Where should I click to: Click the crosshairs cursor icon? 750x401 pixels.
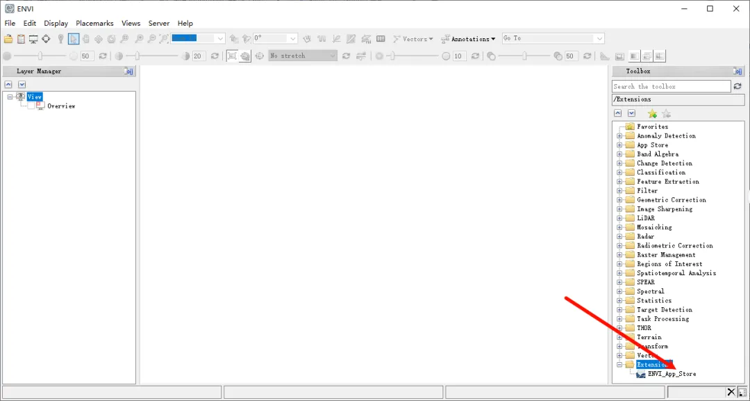(46, 39)
